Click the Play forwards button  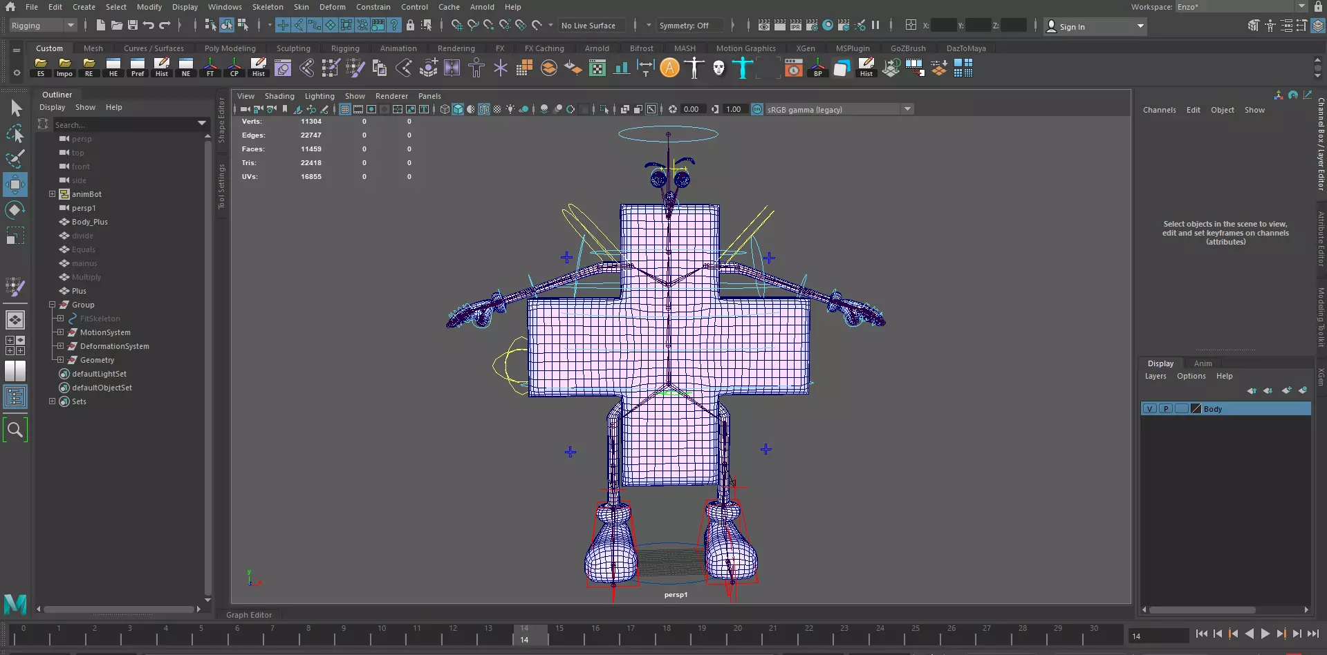click(x=1265, y=634)
